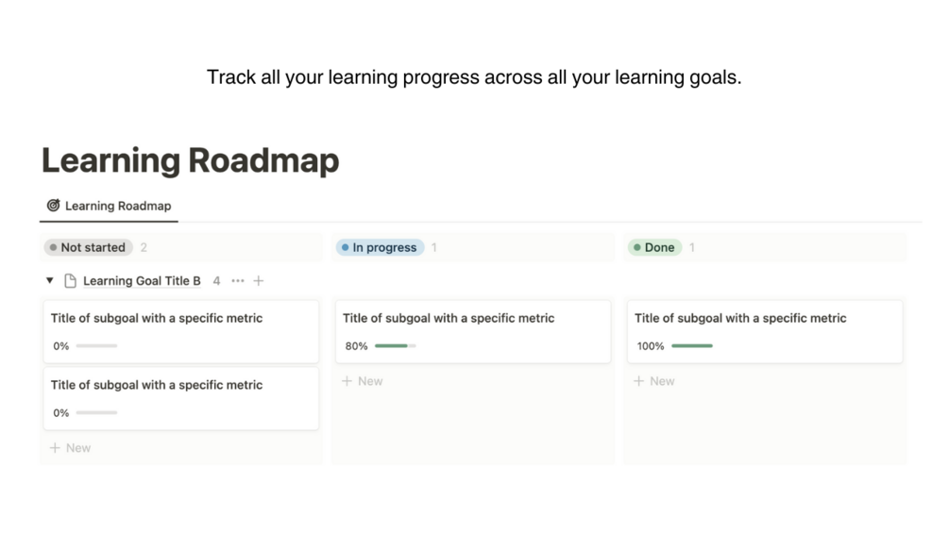Collapse the Learning Goal Title B group
Image resolution: width=949 pixels, height=533 pixels.
(x=50, y=281)
